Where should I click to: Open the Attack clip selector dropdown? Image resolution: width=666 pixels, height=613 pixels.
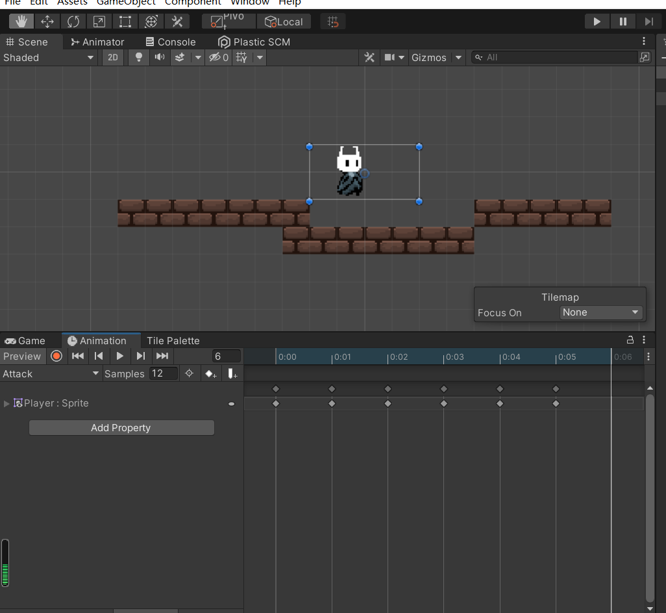[x=51, y=374]
